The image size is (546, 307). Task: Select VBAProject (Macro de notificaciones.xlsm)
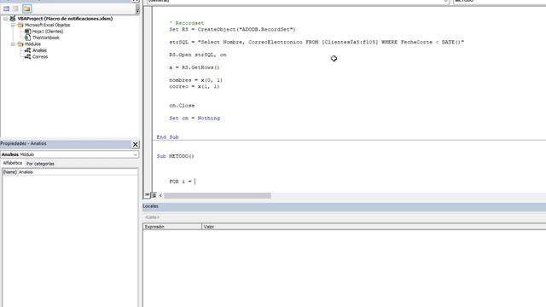click(65, 19)
